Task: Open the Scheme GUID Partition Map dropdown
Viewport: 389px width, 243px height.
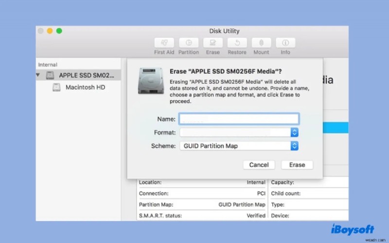Action: [x=239, y=146]
